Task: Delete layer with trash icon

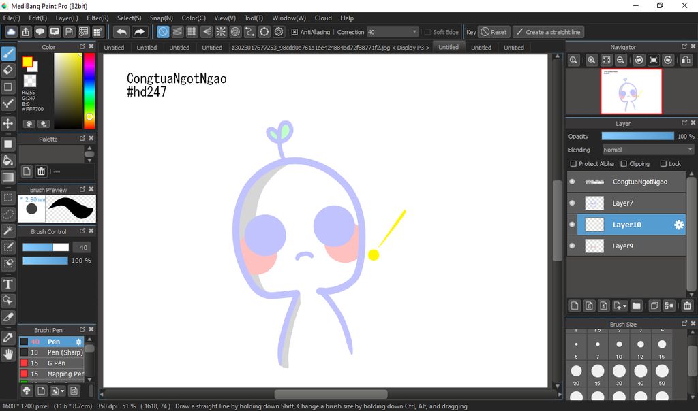Action: coord(687,306)
